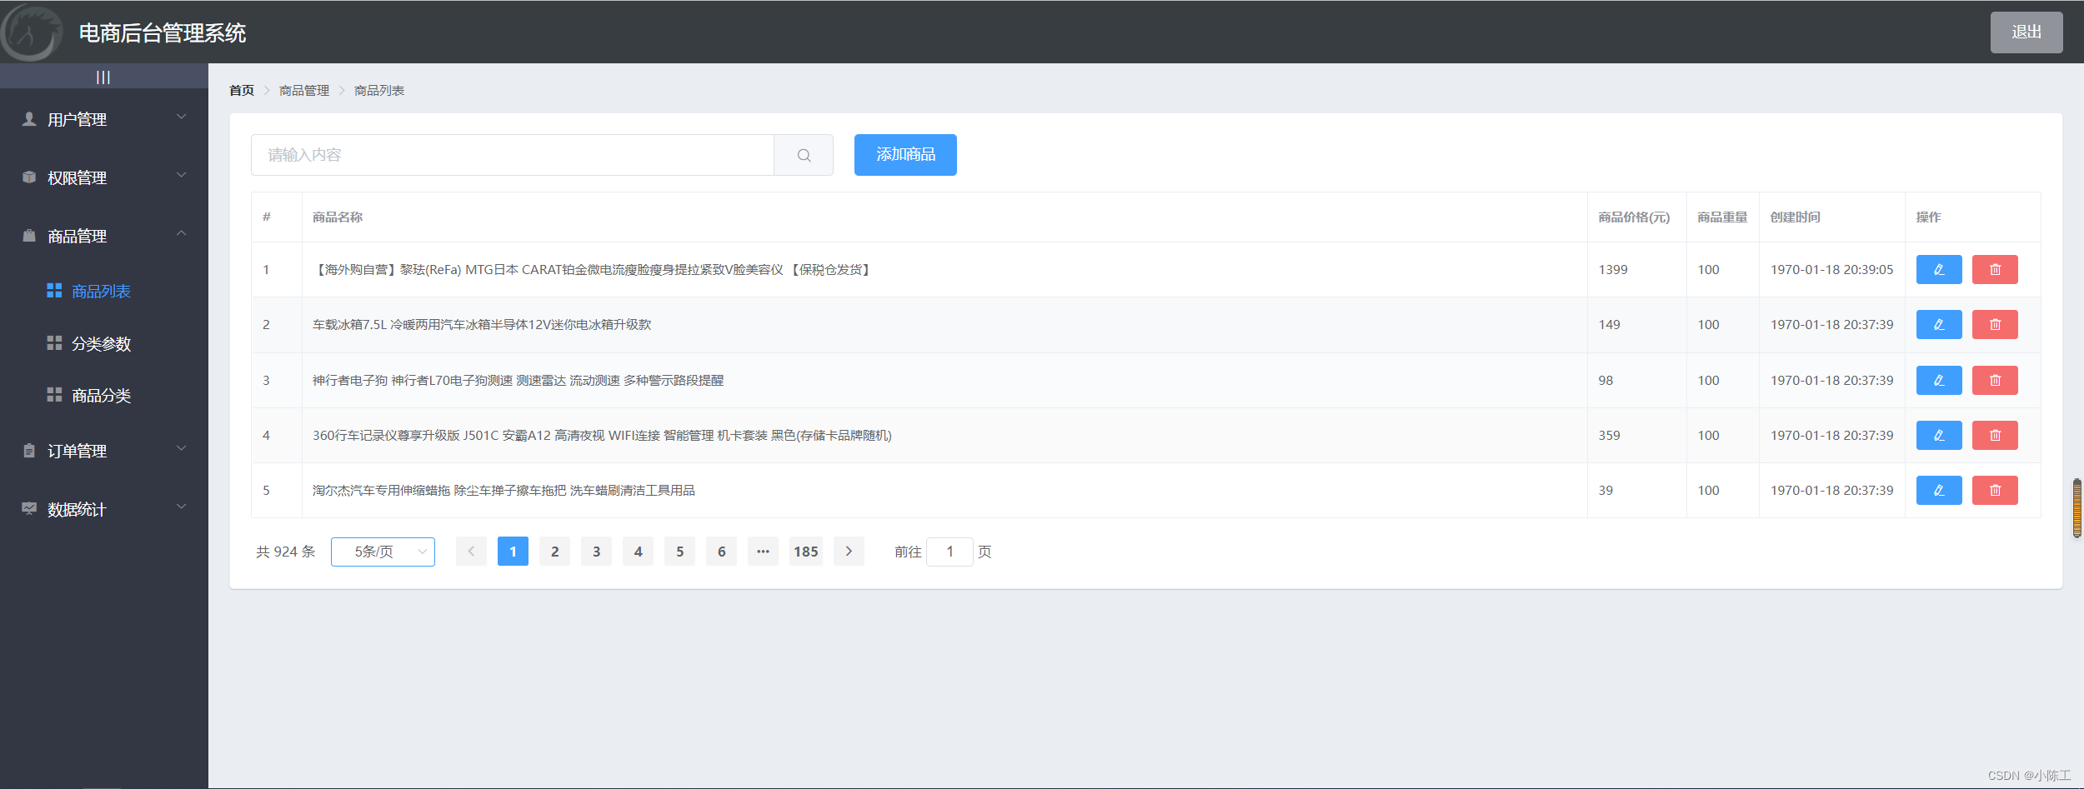Click the 添加商品 button

(905, 155)
